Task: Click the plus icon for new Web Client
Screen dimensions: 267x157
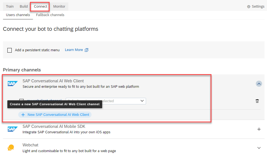Action: click(x=23, y=115)
